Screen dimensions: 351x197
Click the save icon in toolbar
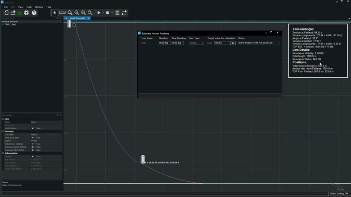point(19,13)
